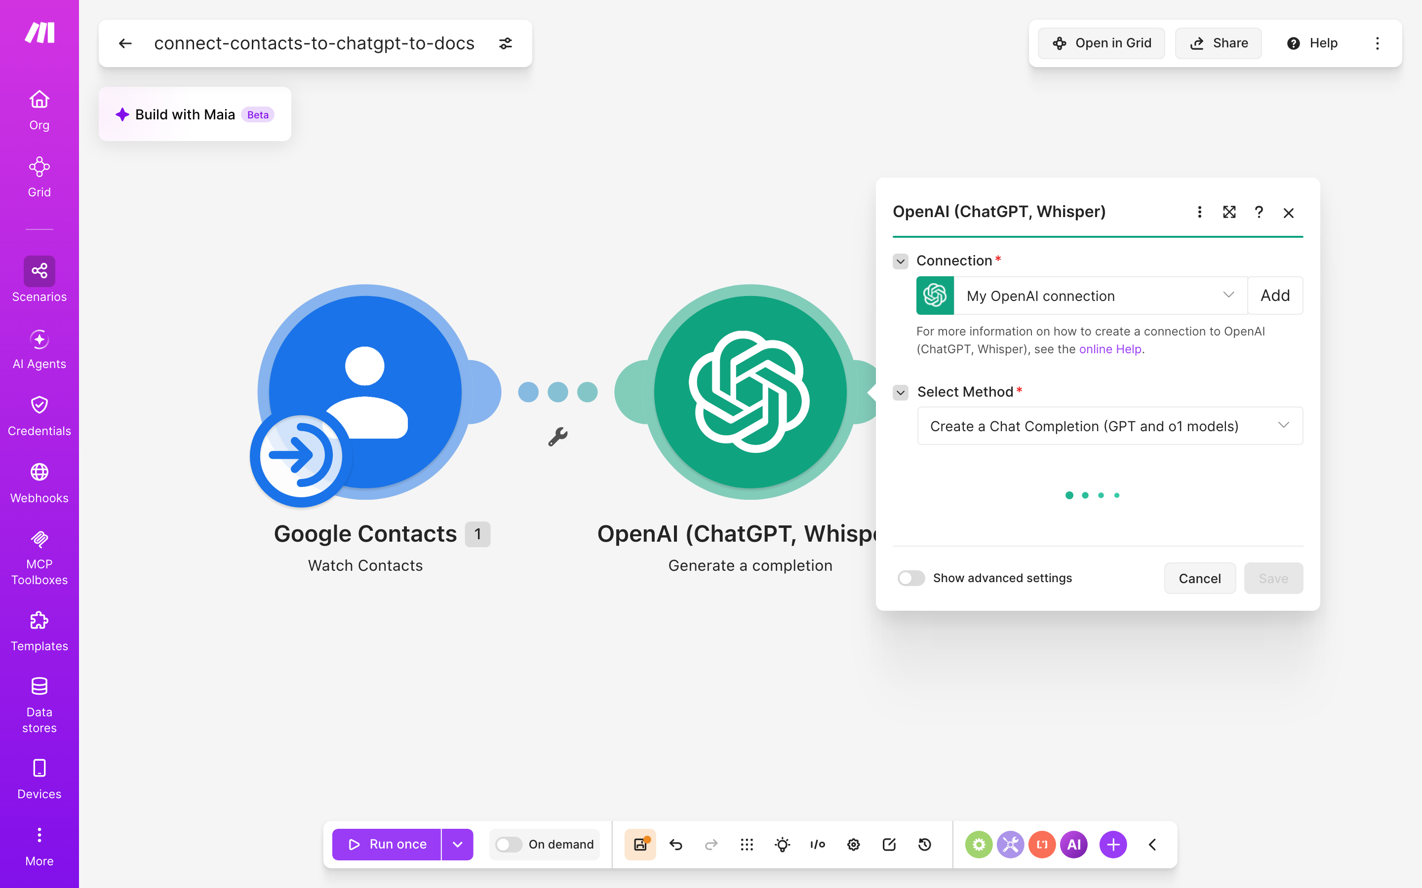1422x888 pixels.
Task: Open the Org section
Action: point(39,111)
